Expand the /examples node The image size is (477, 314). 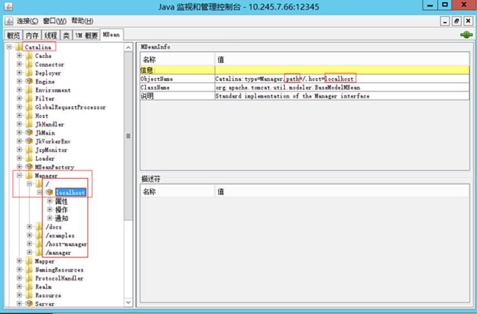29,235
